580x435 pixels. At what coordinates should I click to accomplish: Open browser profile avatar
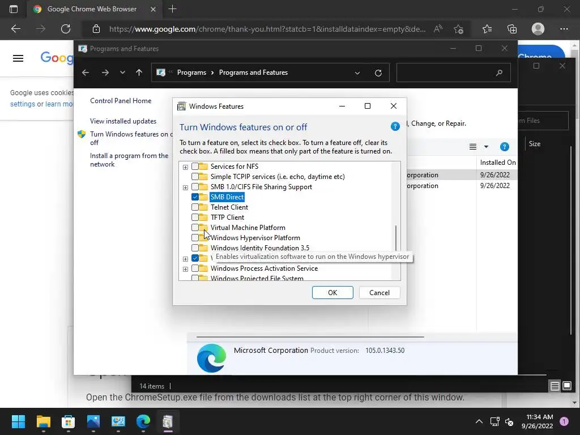coord(538,29)
